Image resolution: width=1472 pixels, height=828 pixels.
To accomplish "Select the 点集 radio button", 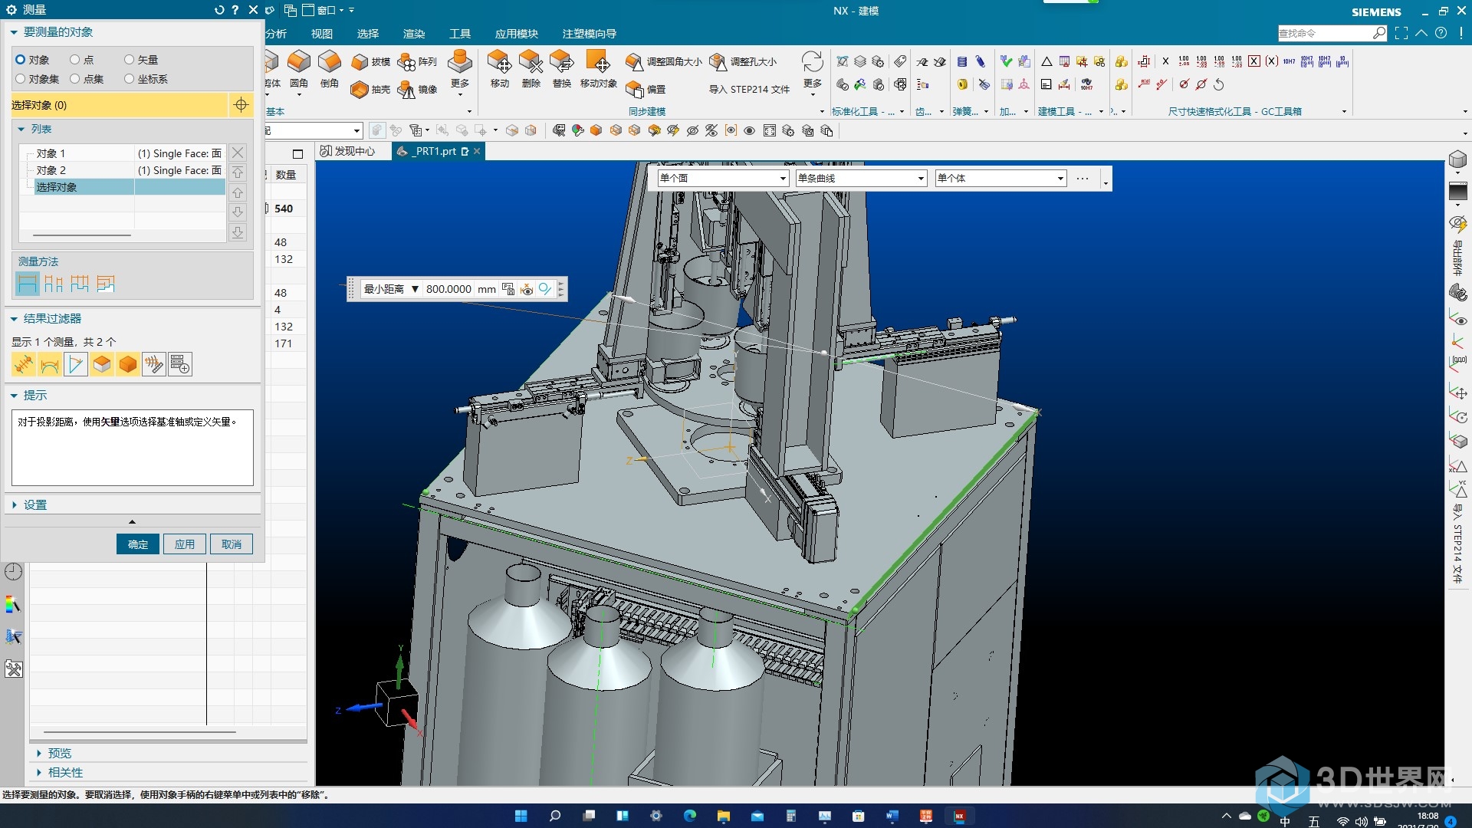I will pos(74,79).
